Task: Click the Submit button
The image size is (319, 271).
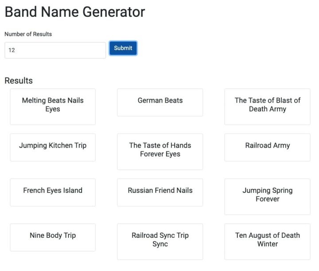Action: [123, 48]
